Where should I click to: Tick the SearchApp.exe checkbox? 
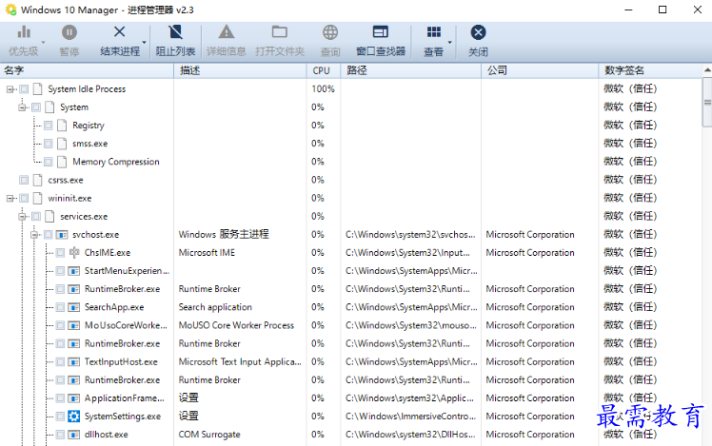coord(60,307)
